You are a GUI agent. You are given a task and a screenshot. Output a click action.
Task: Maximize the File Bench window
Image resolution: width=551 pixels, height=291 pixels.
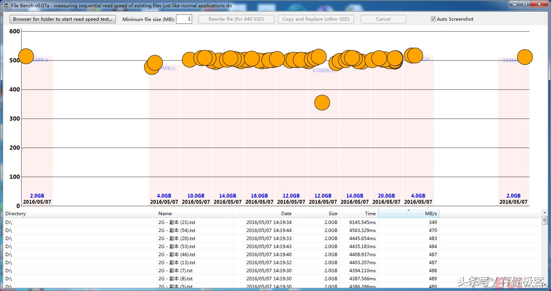[x=525, y=4]
